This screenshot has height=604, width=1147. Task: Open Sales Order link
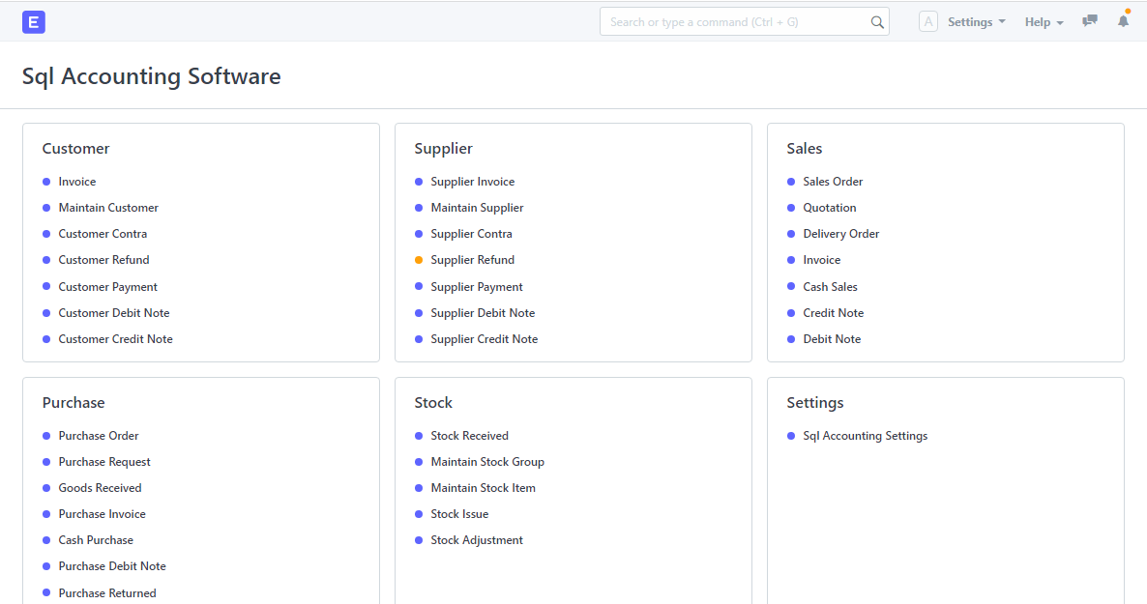point(833,182)
